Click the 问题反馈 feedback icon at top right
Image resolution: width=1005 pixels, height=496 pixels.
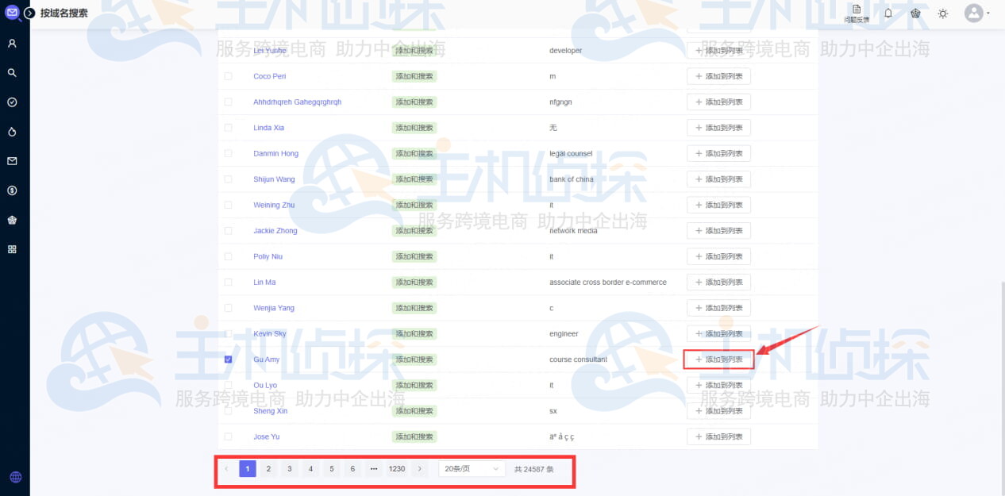[857, 12]
